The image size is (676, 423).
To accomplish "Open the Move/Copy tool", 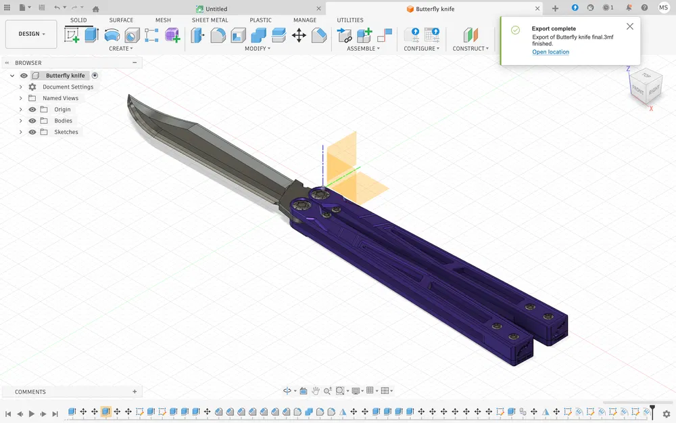I will pyautogui.click(x=299, y=34).
